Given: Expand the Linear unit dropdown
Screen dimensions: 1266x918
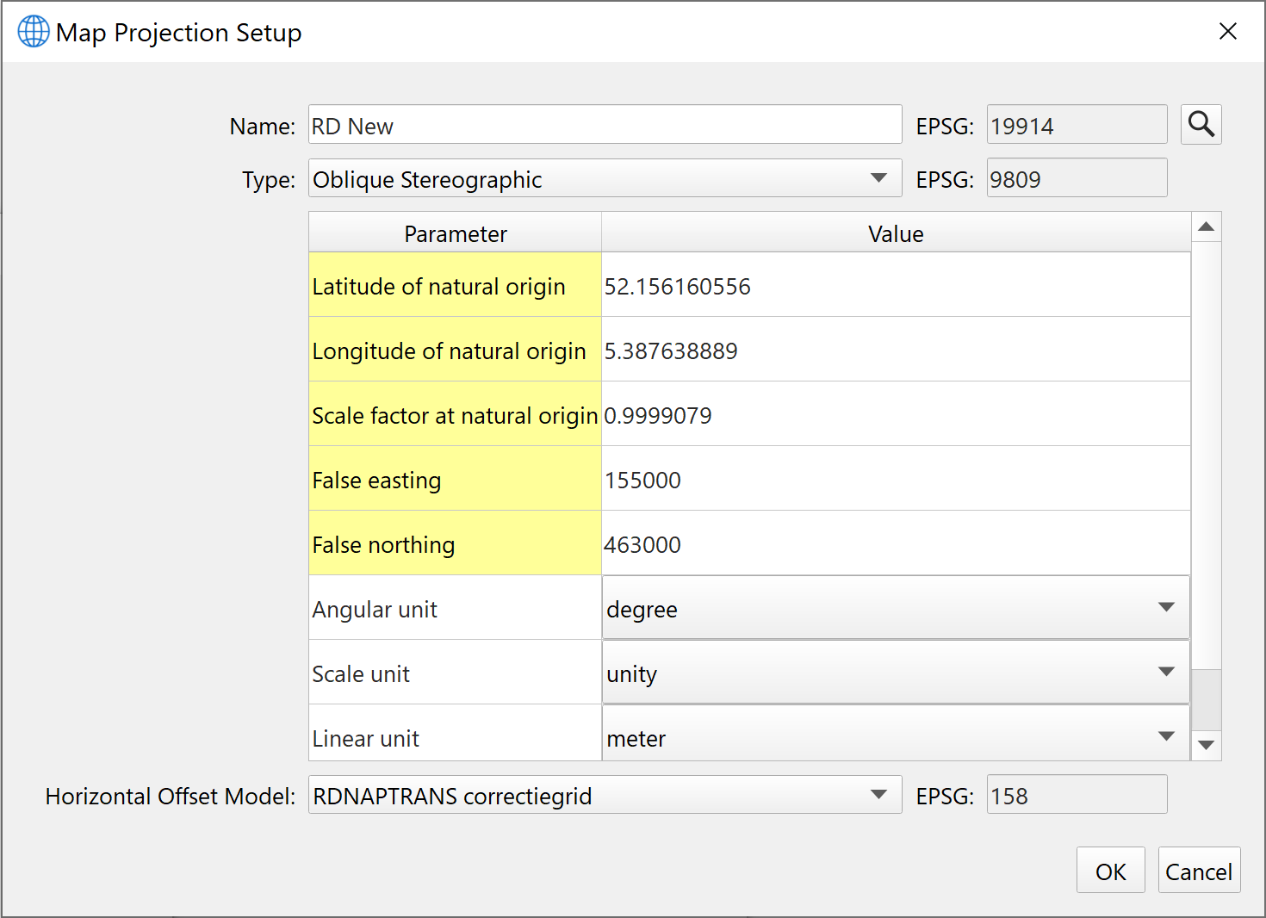Looking at the screenshot, I should click(1165, 737).
